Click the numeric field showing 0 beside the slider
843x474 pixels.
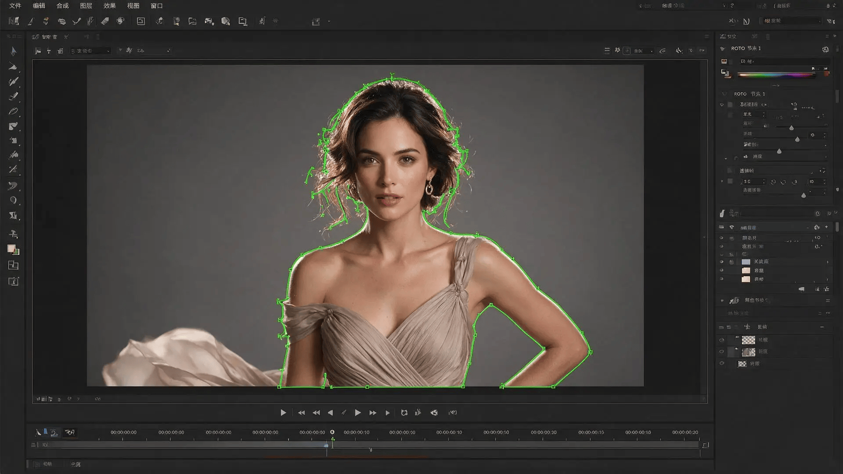tap(818, 135)
